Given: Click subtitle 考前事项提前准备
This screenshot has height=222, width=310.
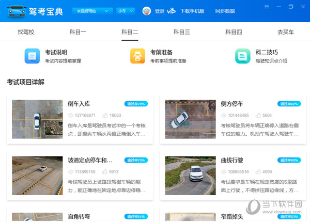Looking at the screenshot, I should coord(168,61).
